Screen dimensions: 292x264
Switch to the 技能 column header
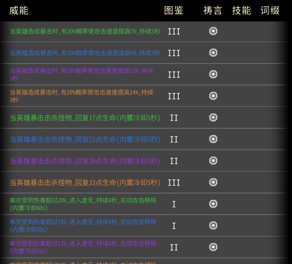241,10
